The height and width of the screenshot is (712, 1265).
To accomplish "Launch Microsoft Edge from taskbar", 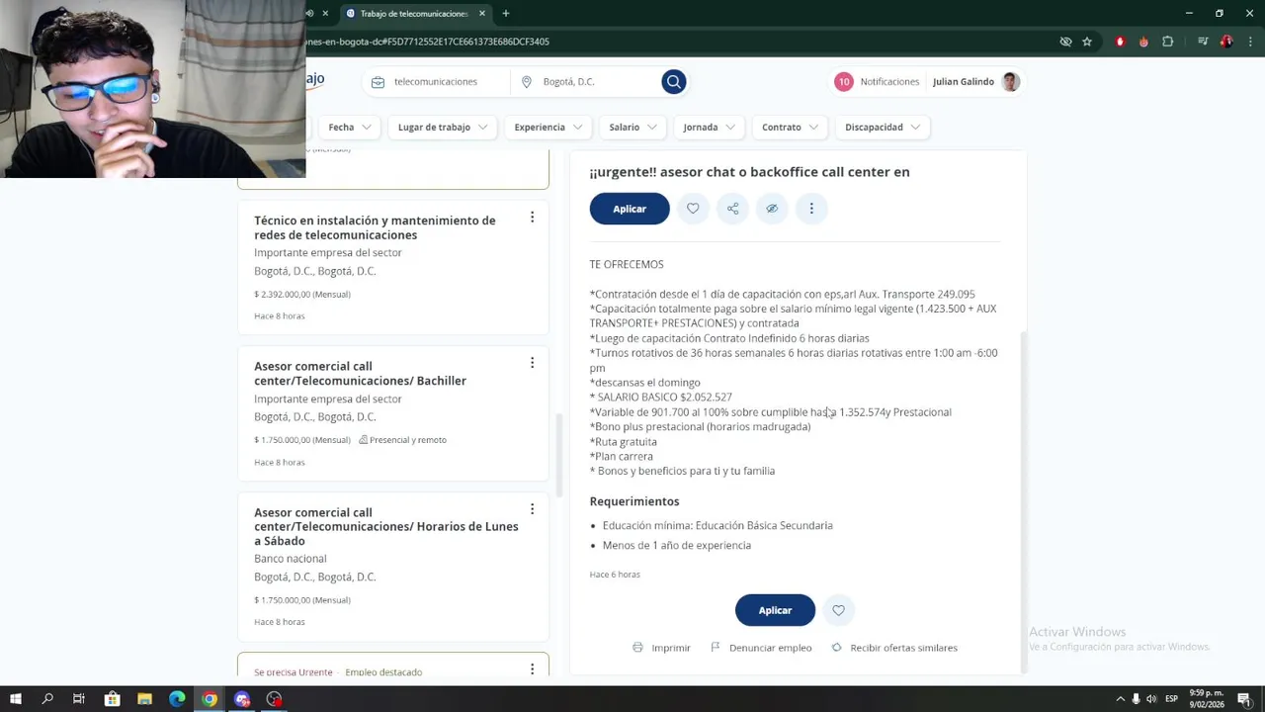I will pyautogui.click(x=177, y=699).
